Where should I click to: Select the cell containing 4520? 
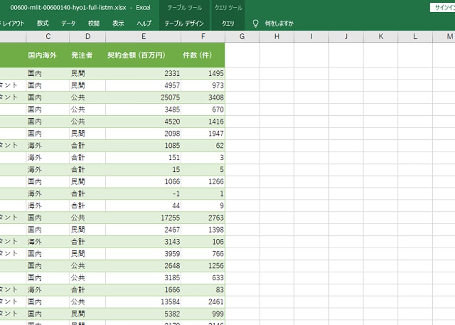143,122
